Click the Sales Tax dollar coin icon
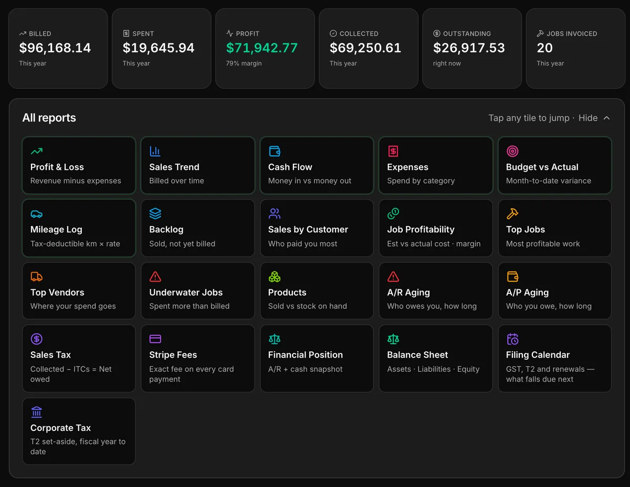Screen dimensions: 630x487 37,339
